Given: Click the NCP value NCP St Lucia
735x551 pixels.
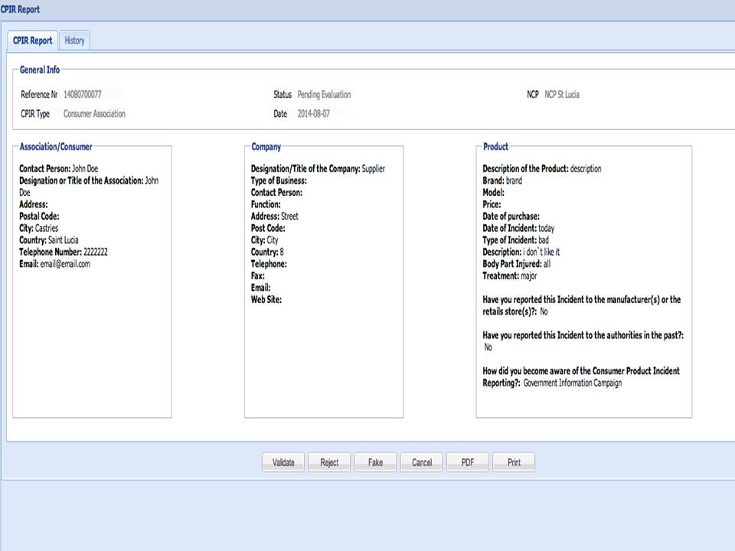Looking at the screenshot, I should pos(561,95).
